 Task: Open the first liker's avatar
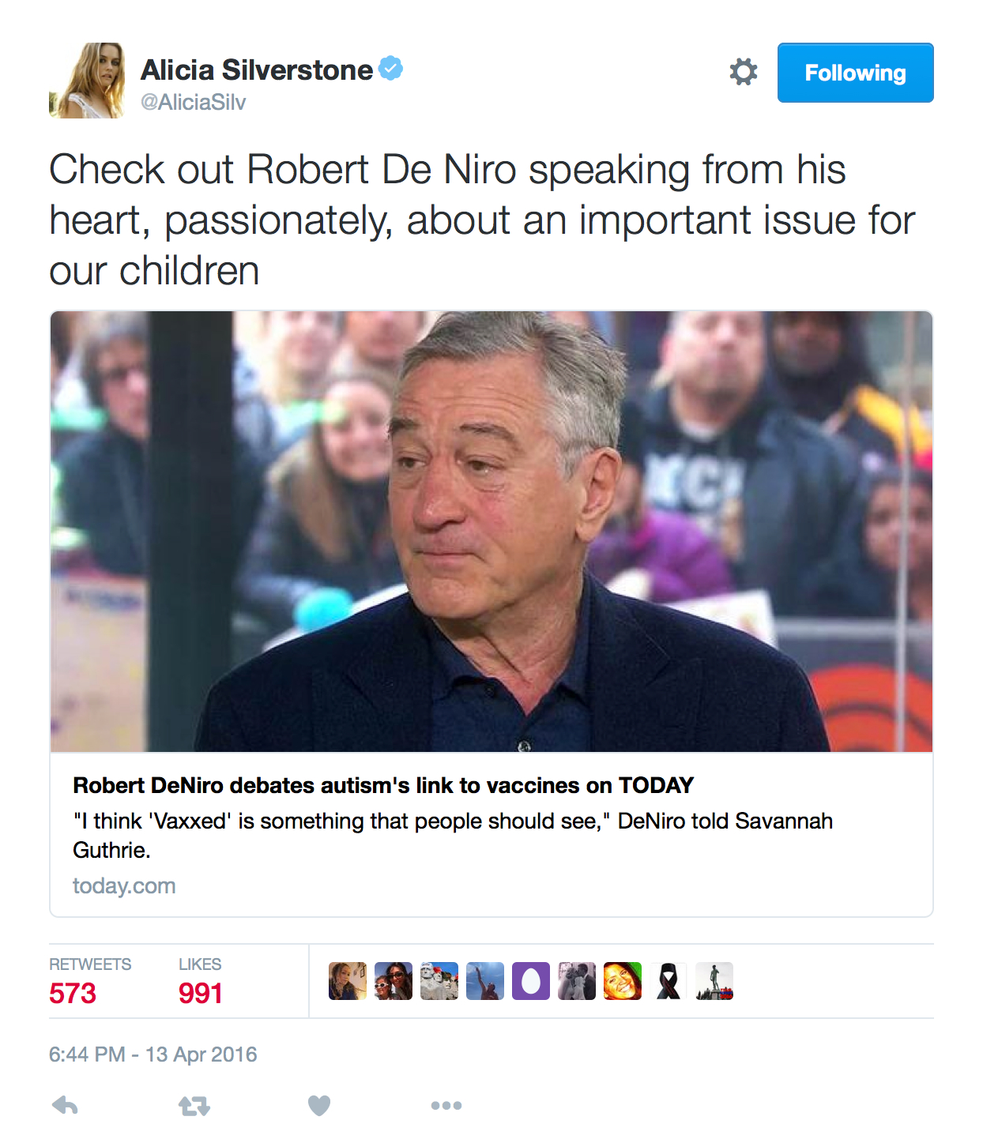point(348,981)
